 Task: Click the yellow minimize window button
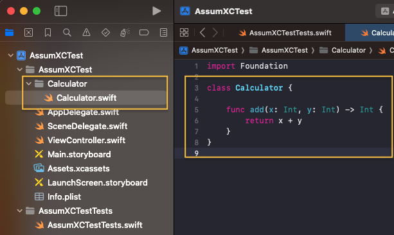[x=24, y=11]
